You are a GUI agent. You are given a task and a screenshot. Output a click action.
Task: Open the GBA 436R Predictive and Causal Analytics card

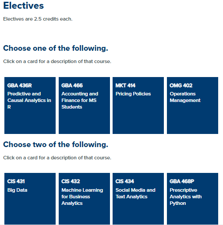click(x=30, y=105)
